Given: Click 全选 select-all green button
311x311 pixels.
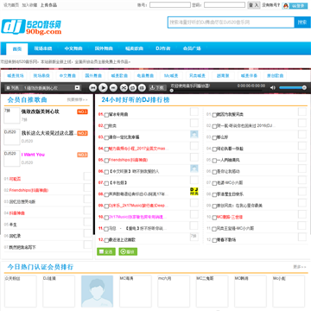Looking at the screenshot, I should 106,251.
